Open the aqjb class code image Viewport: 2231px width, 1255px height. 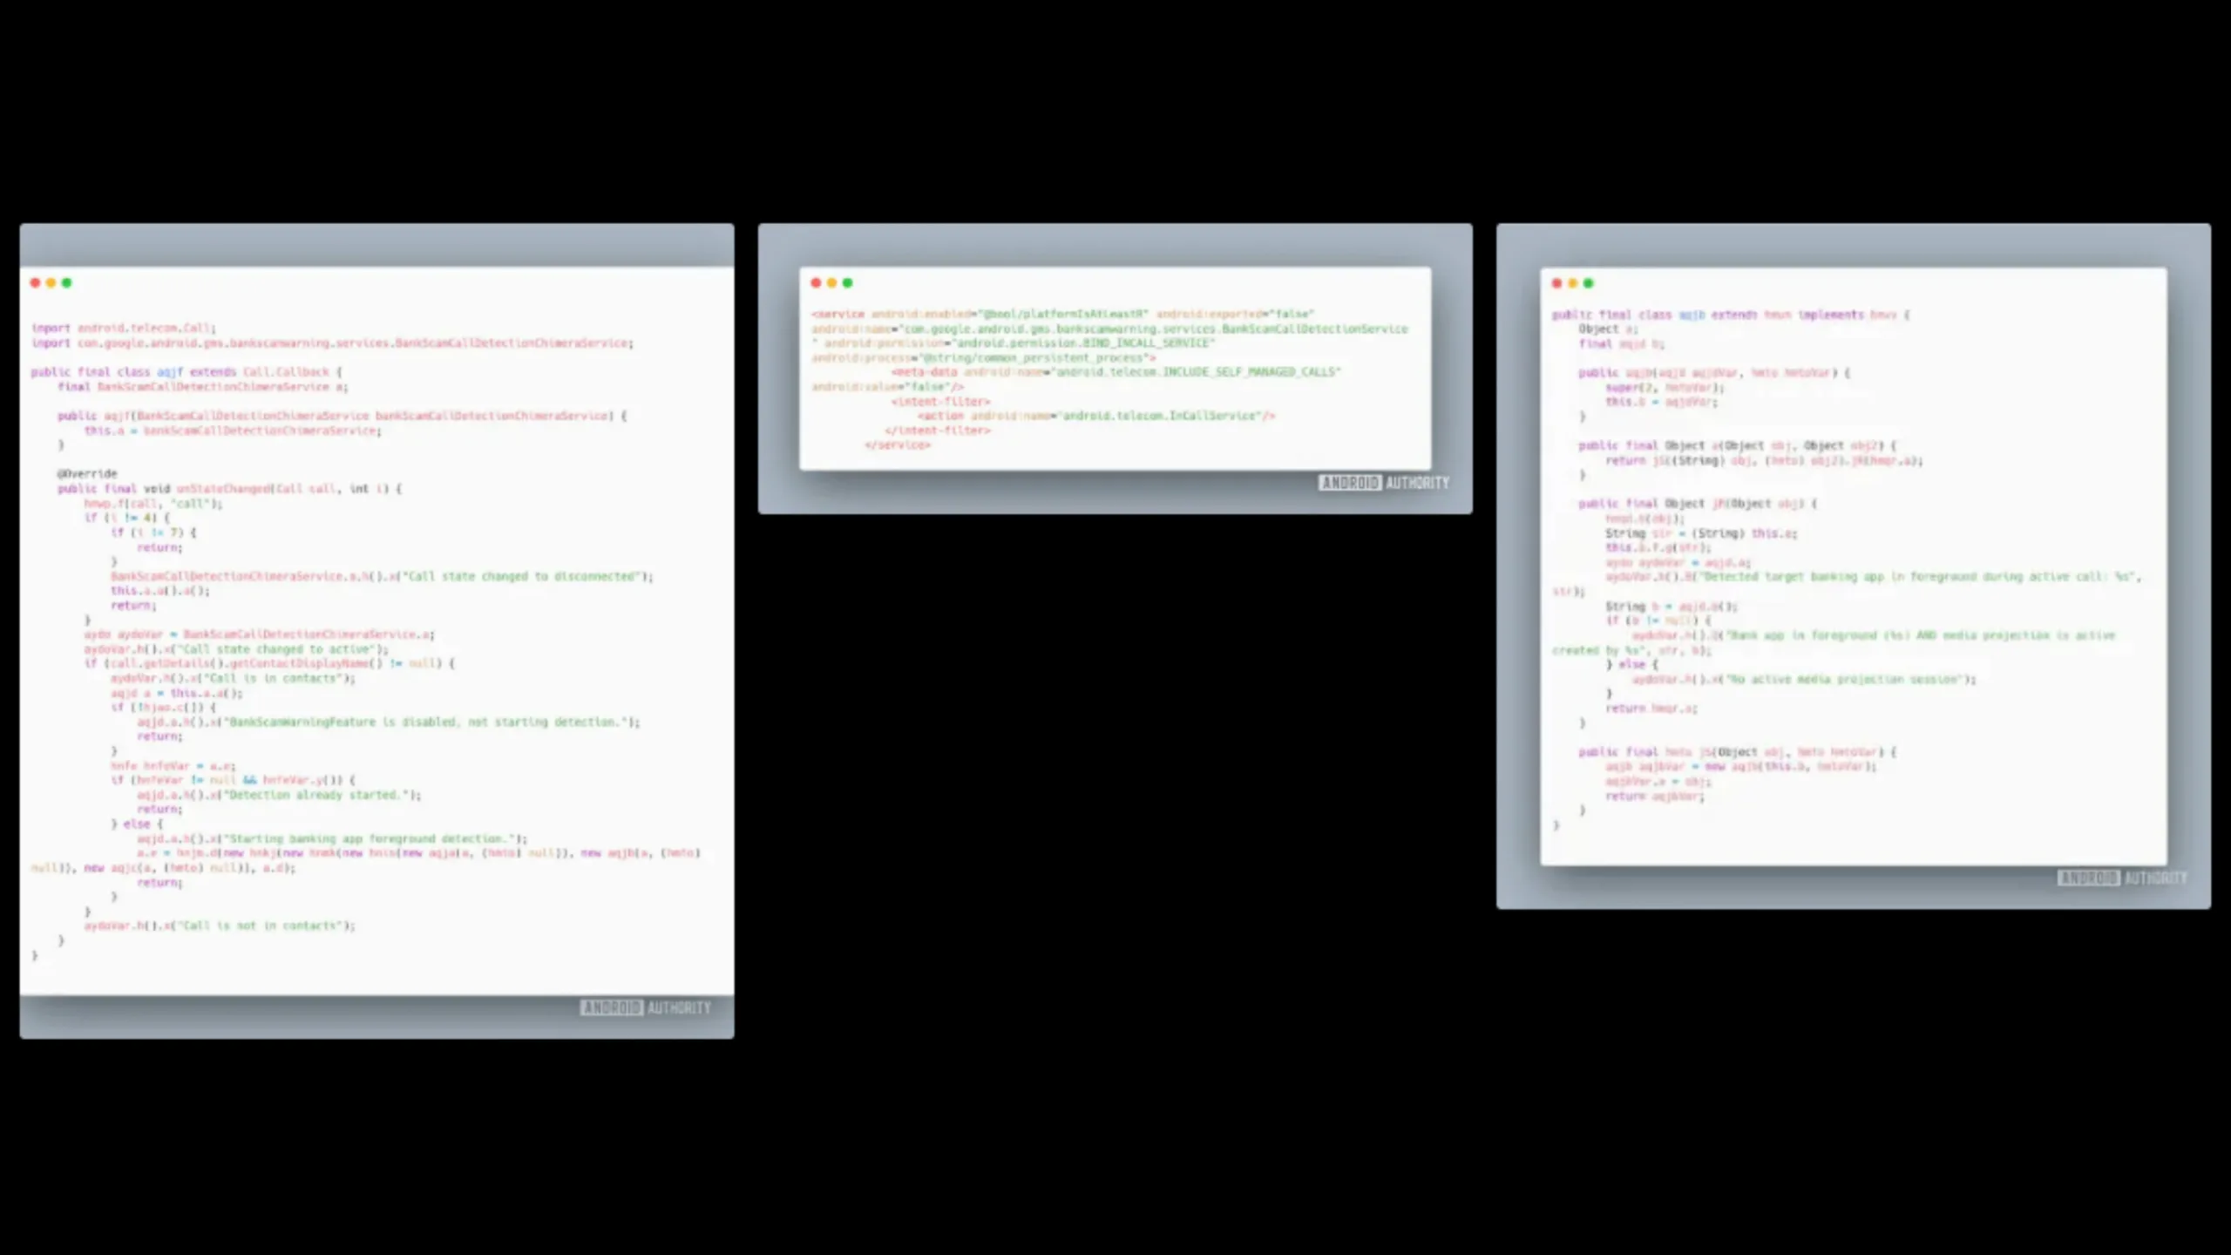(1854, 566)
